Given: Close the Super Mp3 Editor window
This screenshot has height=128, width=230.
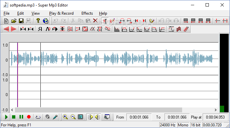Looking at the screenshot, I should tap(222, 5).
